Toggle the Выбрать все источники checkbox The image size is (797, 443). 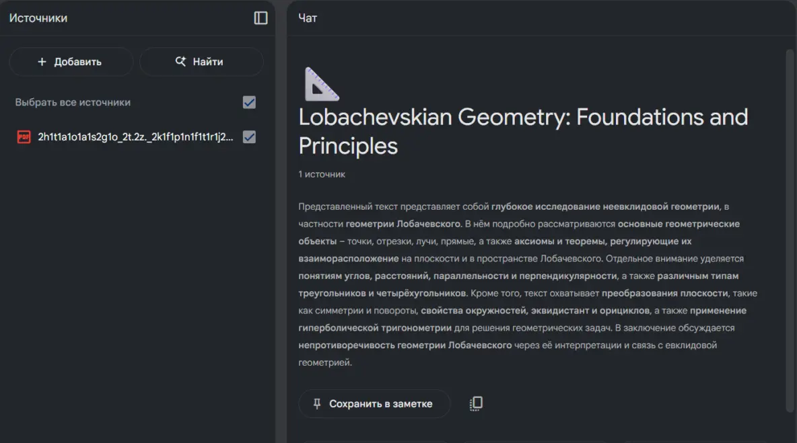tap(249, 102)
